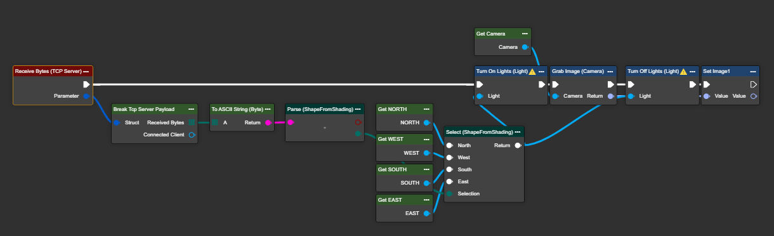
Task: Select the Select (ShapeFromShading) node title
Action: (480, 132)
